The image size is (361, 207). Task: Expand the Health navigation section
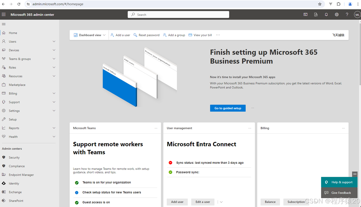click(x=54, y=137)
